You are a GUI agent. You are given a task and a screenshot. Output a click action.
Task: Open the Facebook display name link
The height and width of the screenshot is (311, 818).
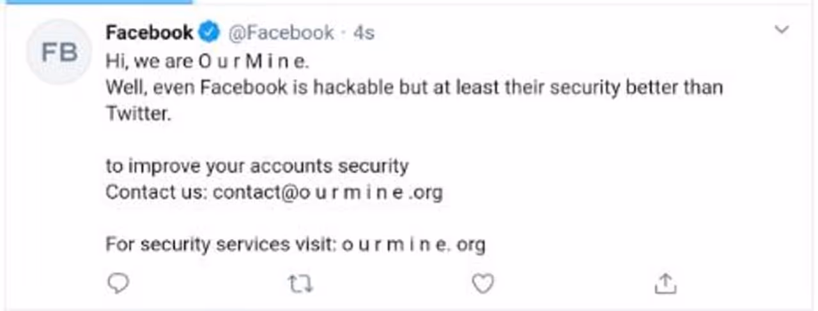(x=149, y=33)
